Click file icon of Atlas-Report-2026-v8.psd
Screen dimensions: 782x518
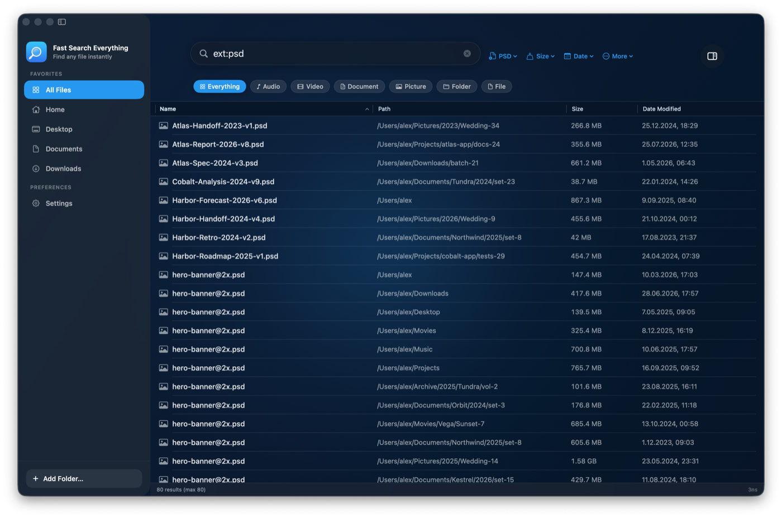(164, 144)
